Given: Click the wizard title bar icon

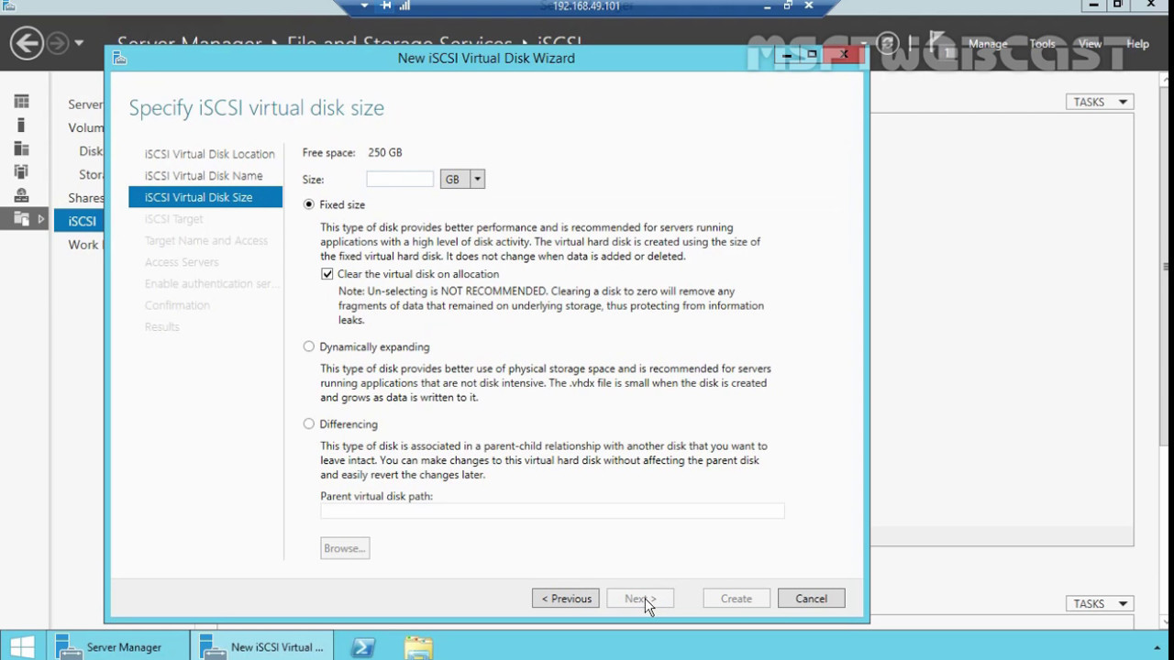Looking at the screenshot, I should click(119, 58).
